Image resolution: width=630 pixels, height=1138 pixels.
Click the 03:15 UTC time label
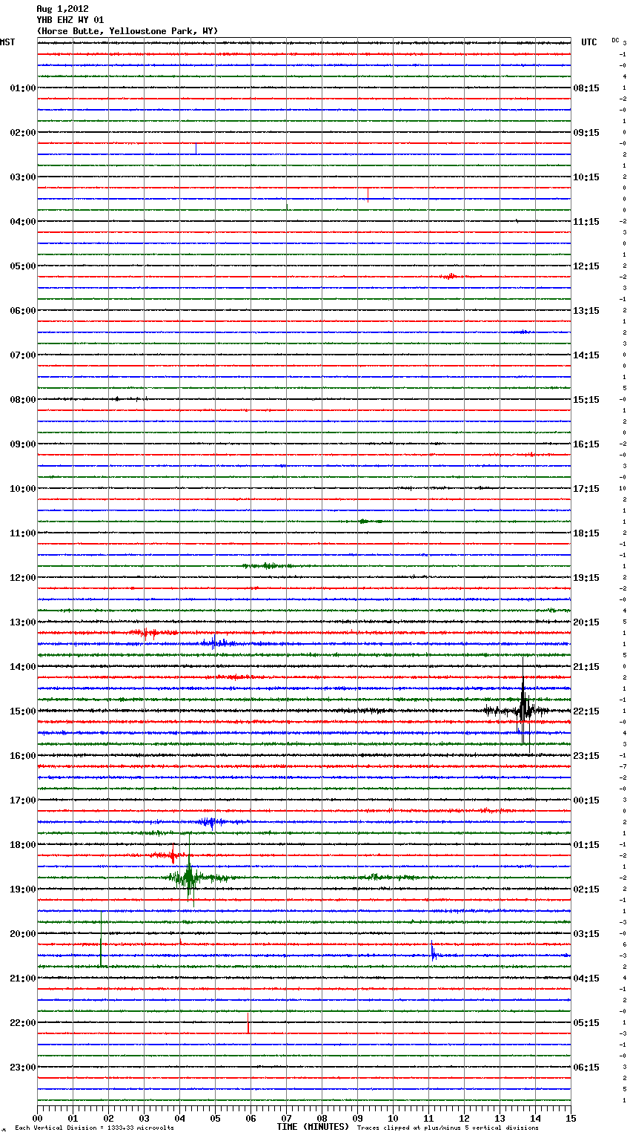tap(586, 934)
